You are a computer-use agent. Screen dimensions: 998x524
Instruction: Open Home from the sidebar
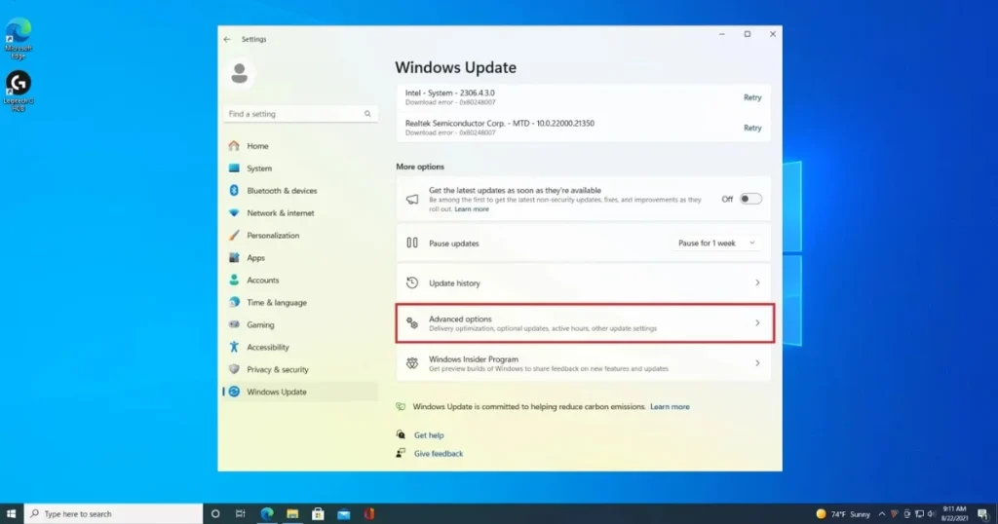click(x=299, y=146)
